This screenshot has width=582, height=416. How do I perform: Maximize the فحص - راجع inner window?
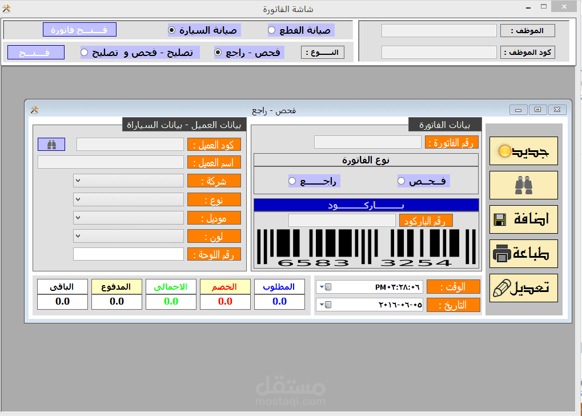click(x=537, y=110)
